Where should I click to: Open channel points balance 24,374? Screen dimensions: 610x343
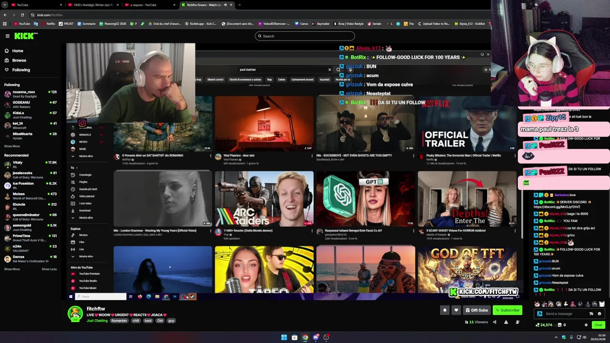[x=544, y=325]
